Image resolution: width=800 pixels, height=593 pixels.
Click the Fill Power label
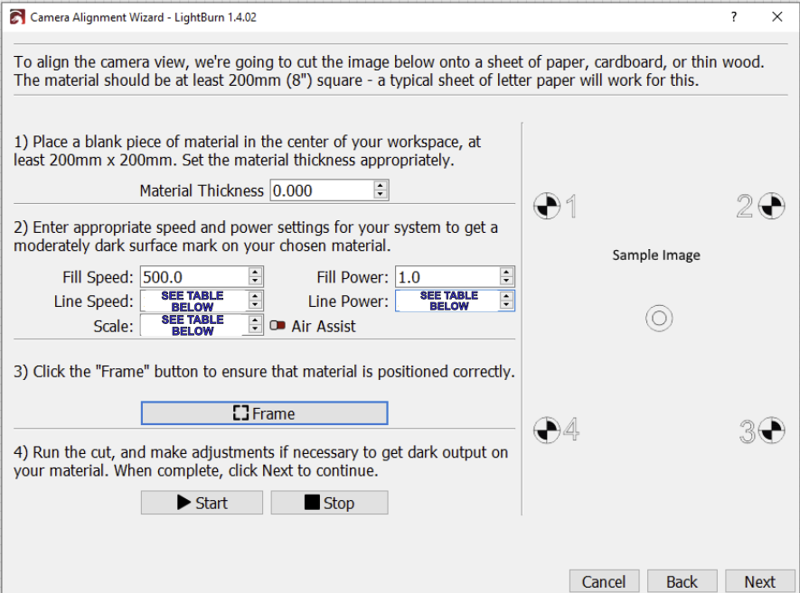click(353, 277)
